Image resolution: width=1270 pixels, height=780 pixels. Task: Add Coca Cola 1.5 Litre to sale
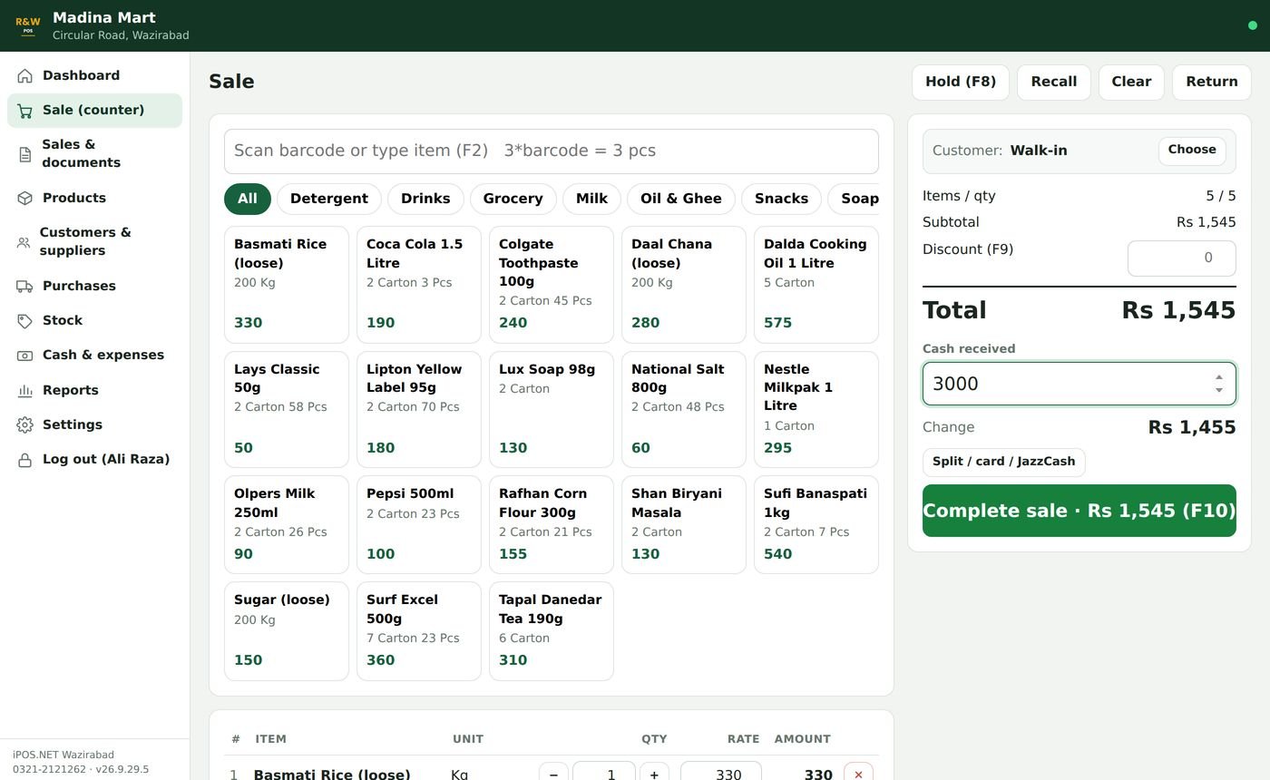click(419, 285)
